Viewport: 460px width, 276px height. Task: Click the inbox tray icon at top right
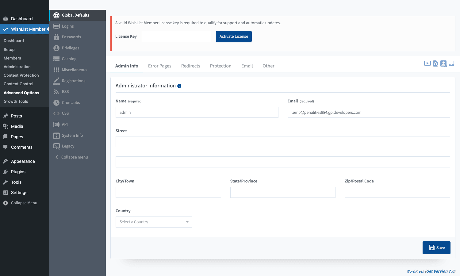[451, 63]
